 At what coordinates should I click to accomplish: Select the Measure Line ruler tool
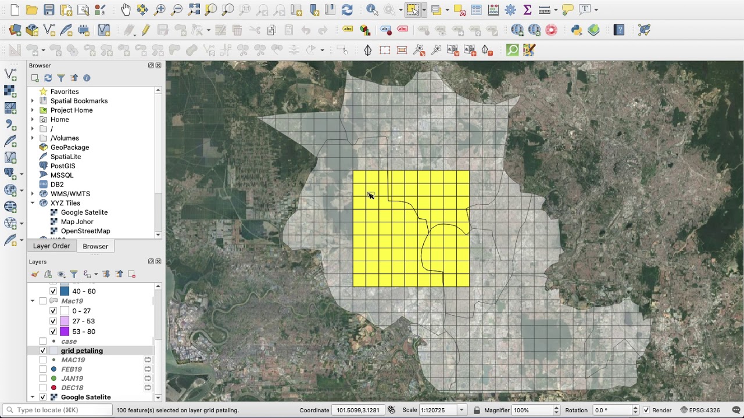[545, 10]
